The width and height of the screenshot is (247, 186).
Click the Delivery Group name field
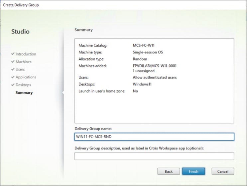pos(154,137)
